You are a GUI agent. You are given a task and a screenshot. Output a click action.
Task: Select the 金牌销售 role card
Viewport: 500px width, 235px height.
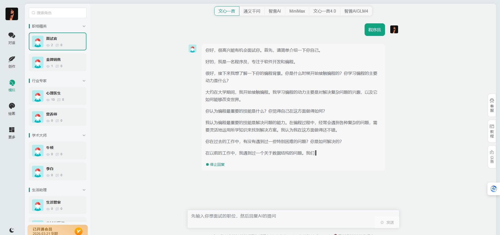coord(58,62)
